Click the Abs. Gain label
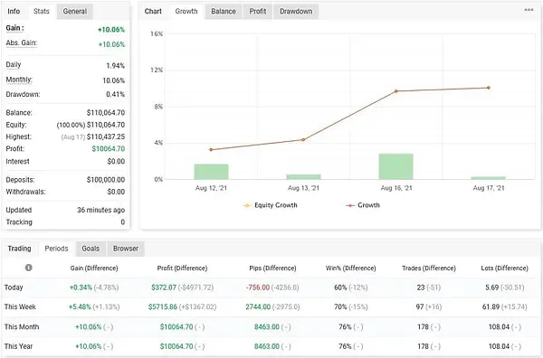 (x=21, y=42)
